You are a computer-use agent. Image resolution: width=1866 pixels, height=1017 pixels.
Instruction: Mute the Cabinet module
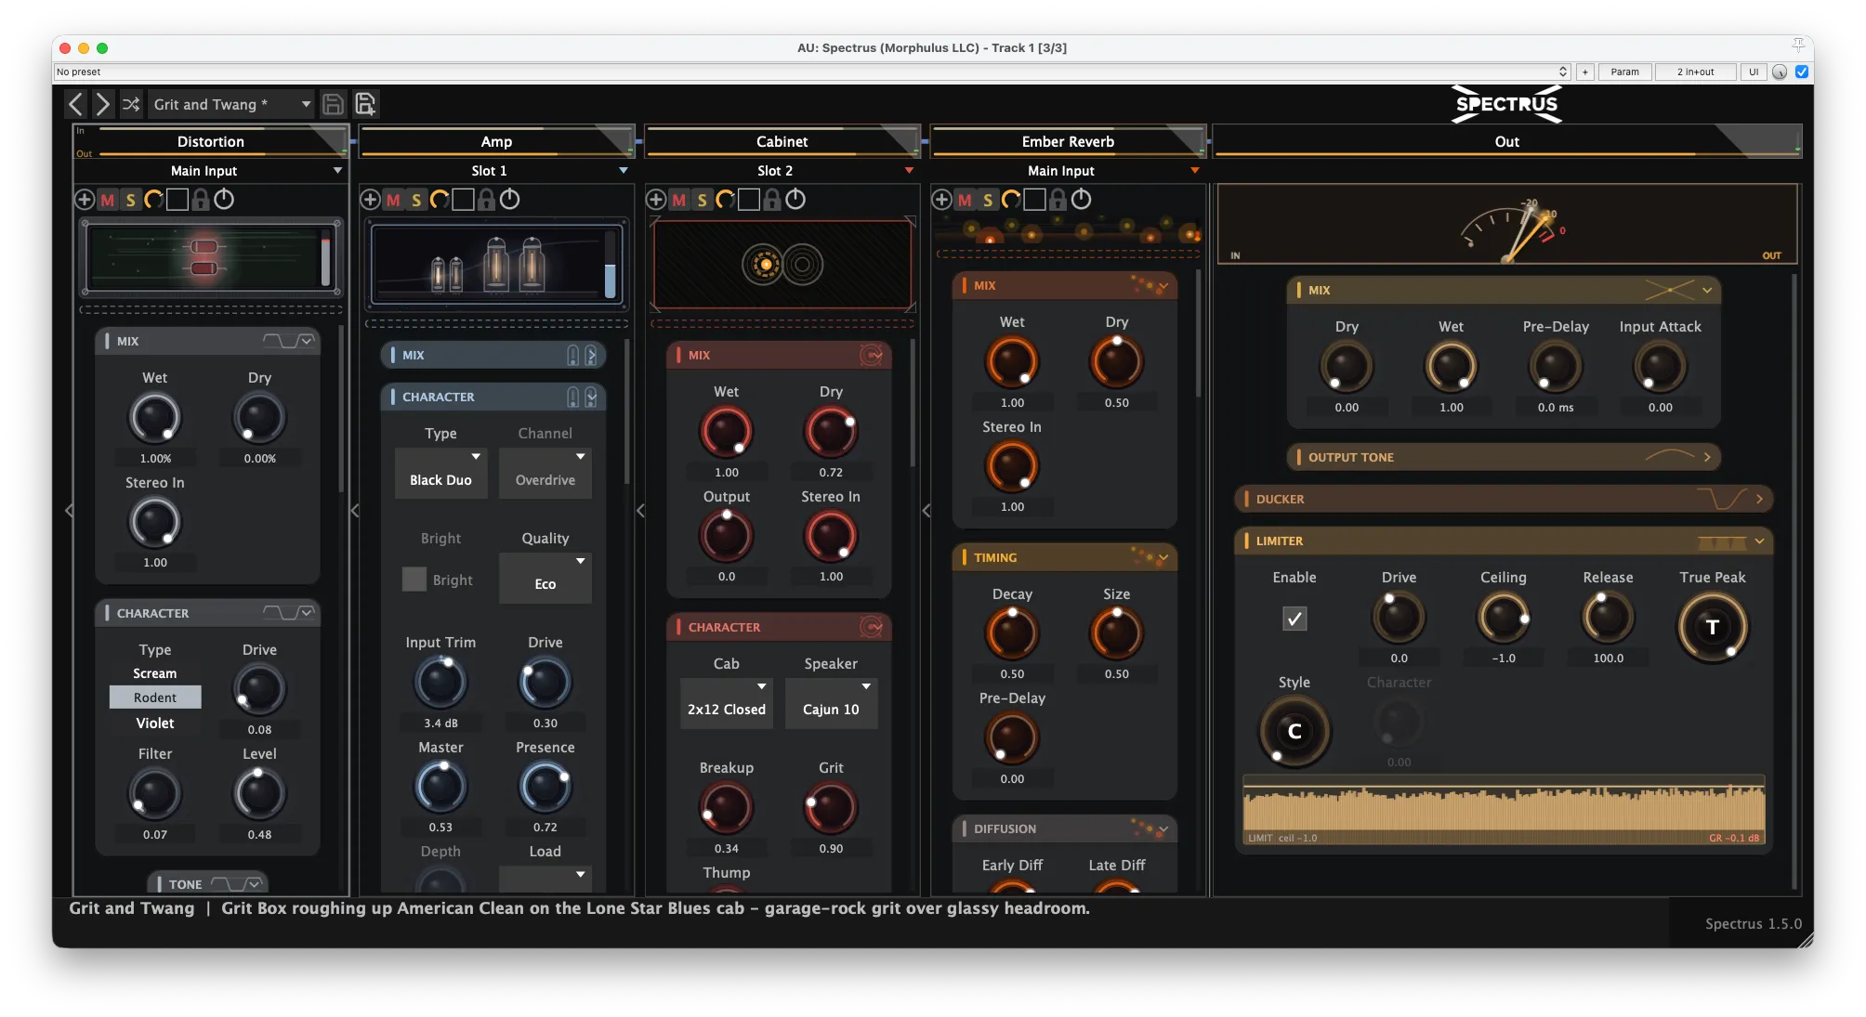click(x=679, y=200)
